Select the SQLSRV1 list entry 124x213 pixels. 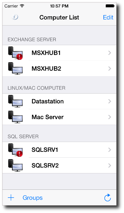tap(59, 150)
